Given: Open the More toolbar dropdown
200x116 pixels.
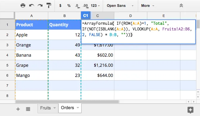Looking at the screenshot, I should tap(148, 6).
